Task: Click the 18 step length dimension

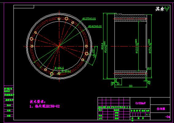Action: click(x=118, y=84)
